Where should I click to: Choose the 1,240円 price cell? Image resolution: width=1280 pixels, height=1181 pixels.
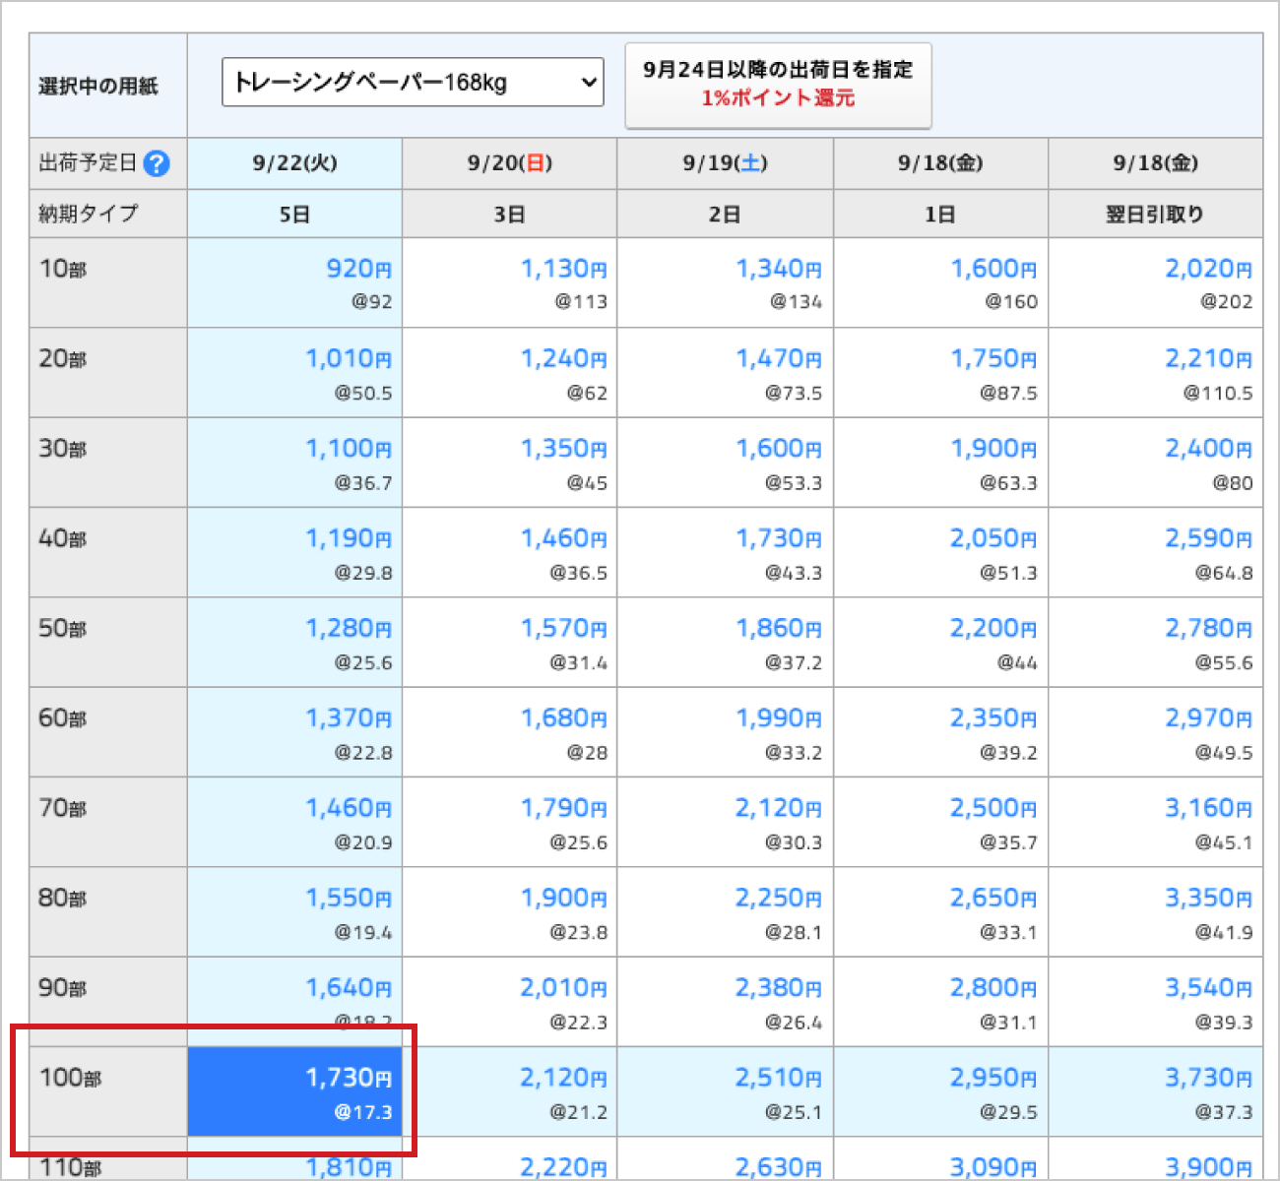510,372
